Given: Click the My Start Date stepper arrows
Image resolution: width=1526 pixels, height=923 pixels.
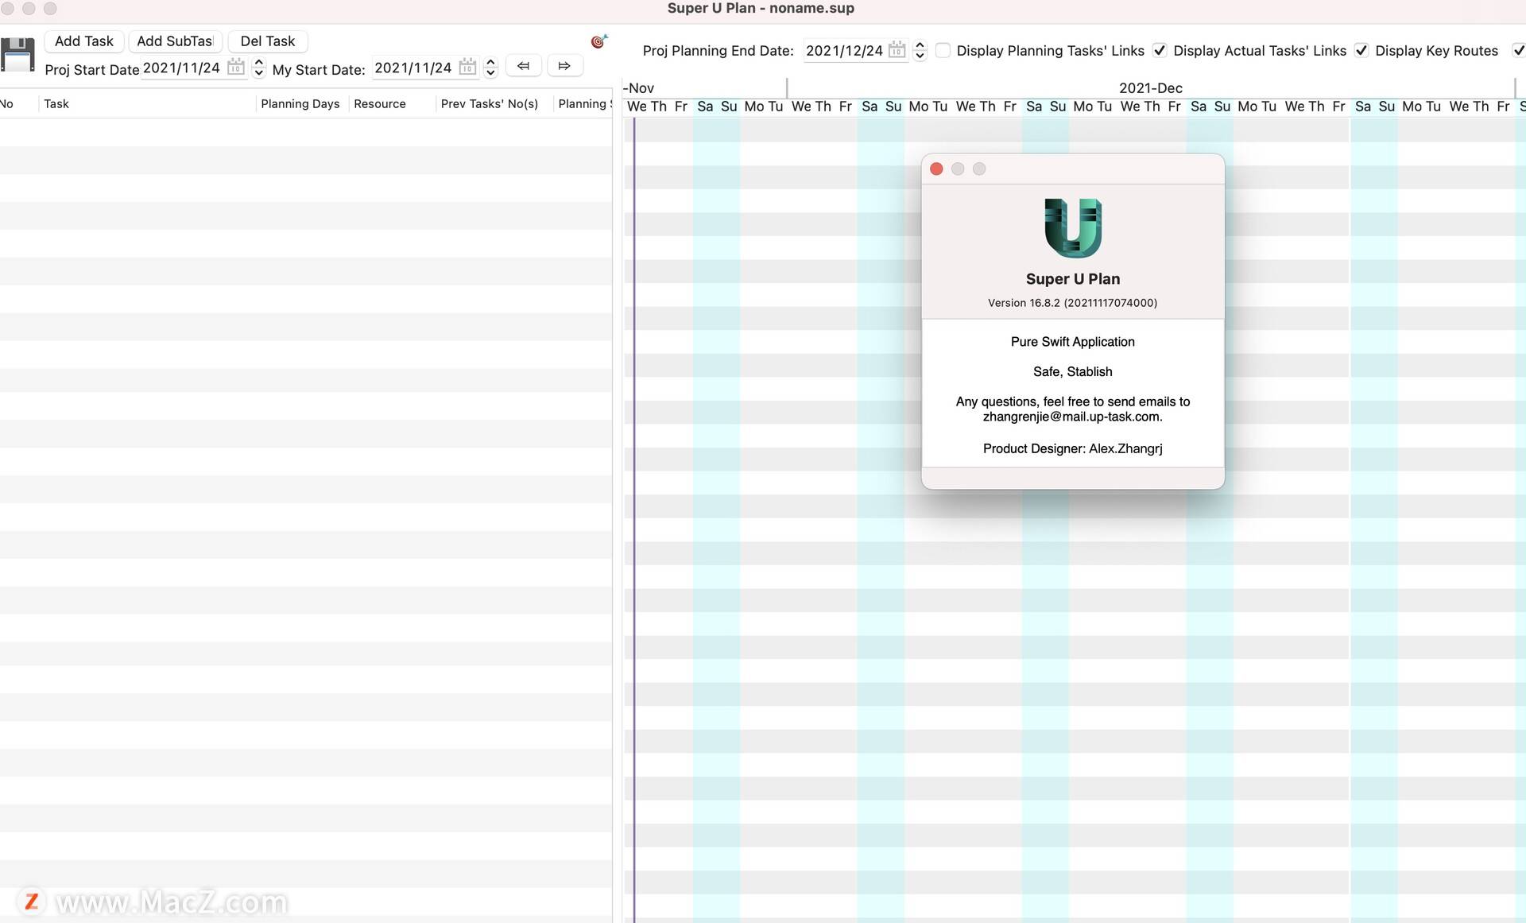Looking at the screenshot, I should pyautogui.click(x=490, y=68).
